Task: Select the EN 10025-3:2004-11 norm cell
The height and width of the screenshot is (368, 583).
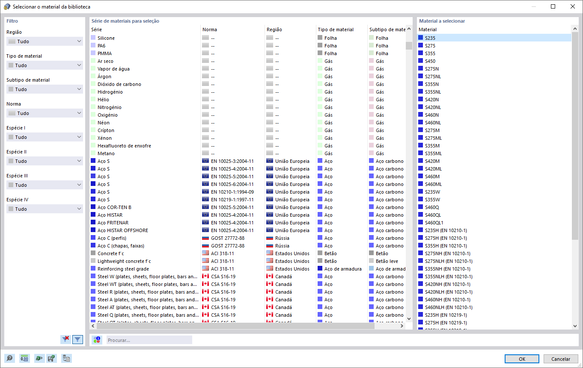Action: (x=232, y=161)
